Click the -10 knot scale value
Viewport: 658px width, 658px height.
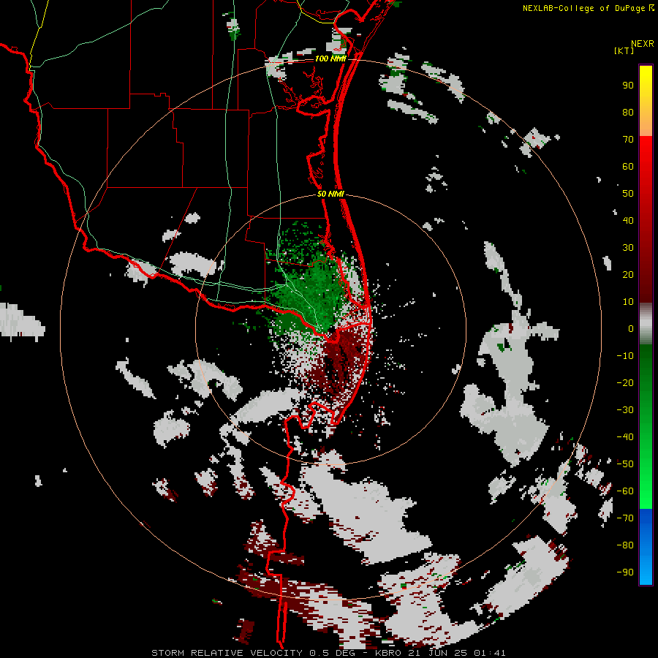click(x=625, y=356)
